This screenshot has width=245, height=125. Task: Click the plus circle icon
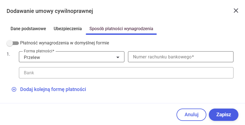click(14, 89)
